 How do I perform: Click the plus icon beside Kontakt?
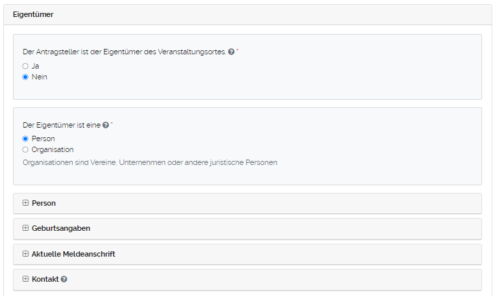coord(26,279)
